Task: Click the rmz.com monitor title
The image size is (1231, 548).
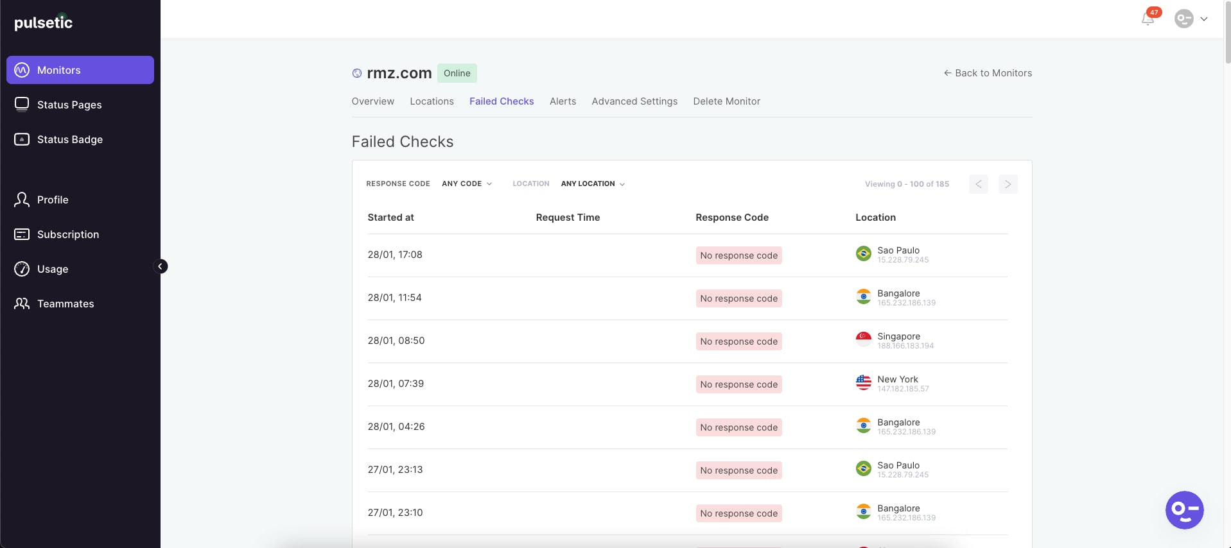Action: (399, 73)
